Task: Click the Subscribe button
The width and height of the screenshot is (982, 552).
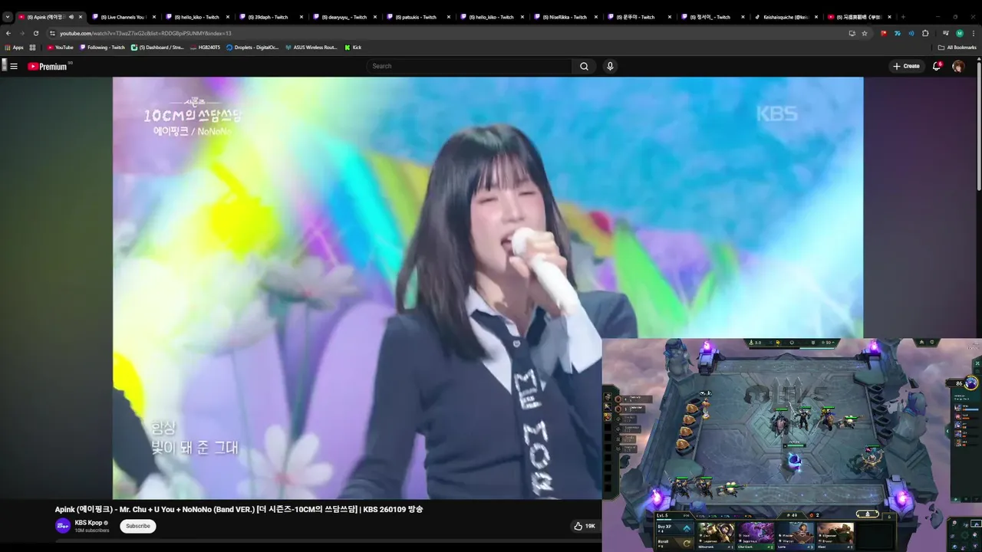Action: tap(138, 526)
